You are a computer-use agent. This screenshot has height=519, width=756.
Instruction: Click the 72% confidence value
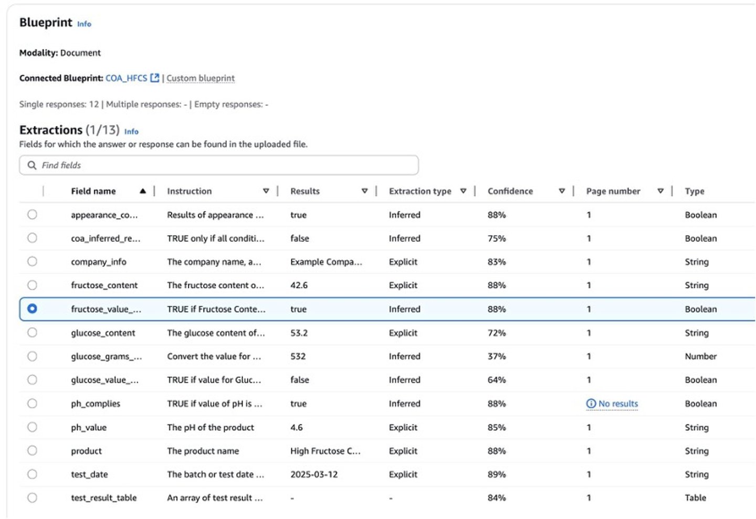pyautogui.click(x=497, y=333)
